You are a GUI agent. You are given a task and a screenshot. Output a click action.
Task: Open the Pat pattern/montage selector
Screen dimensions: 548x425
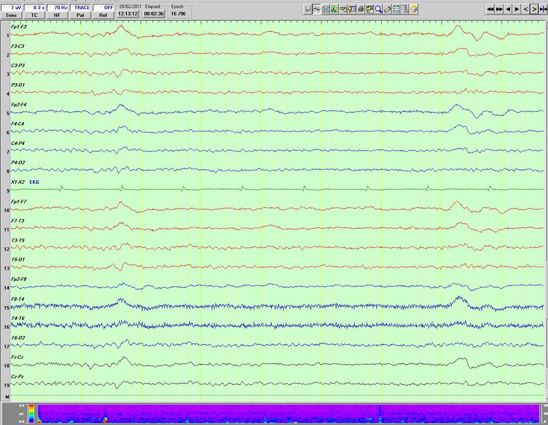[x=80, y=15]
